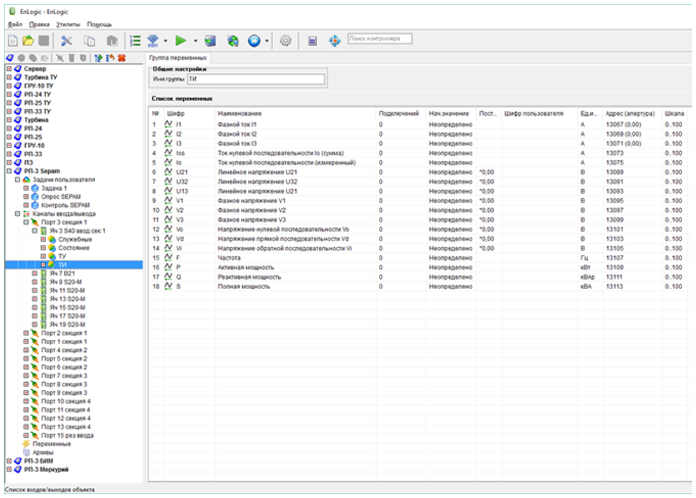This screenshot has width=696, height=498.
Task: Click the open folder icon in toolbar
Action: pyautogui.click(x=29, y=41)
